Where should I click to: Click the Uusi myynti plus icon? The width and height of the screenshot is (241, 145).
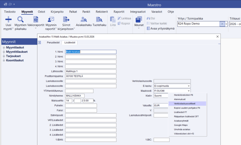8,20
